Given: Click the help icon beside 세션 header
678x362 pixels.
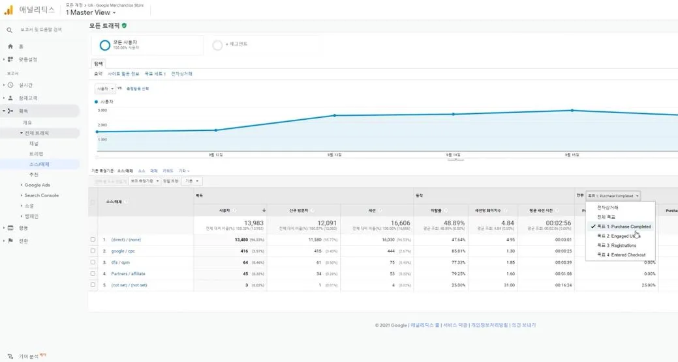Looking at the screenshot, I should point(380,210).
